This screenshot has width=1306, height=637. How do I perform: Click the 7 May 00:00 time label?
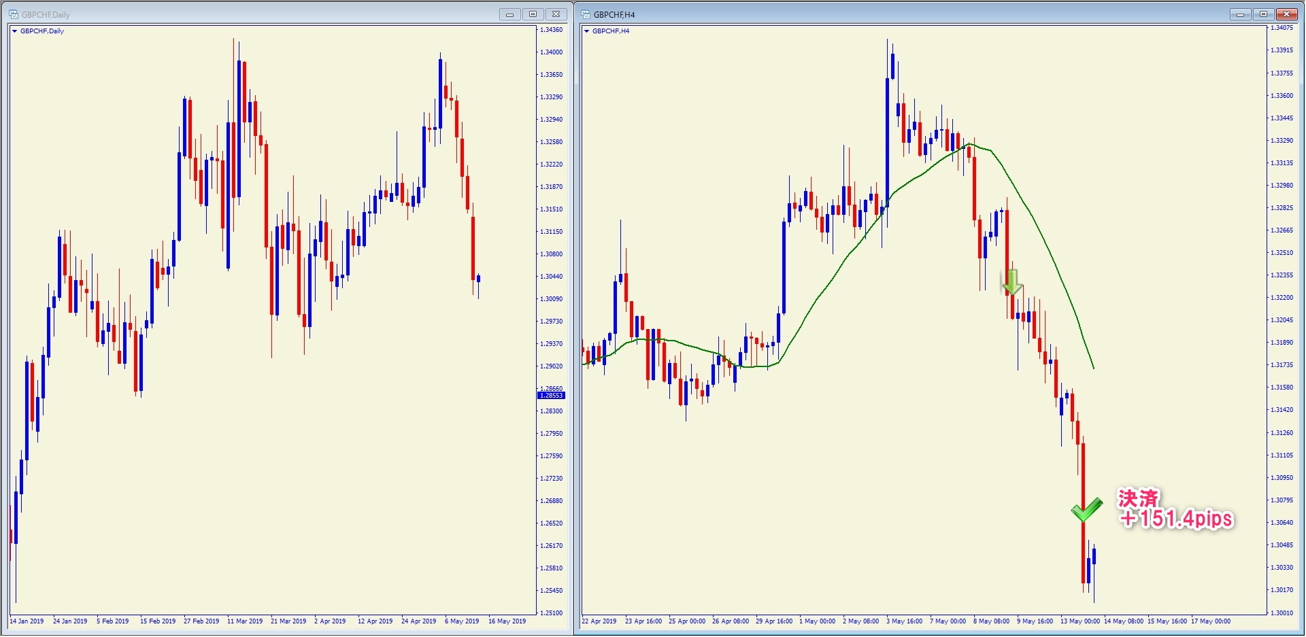point(948,621)
